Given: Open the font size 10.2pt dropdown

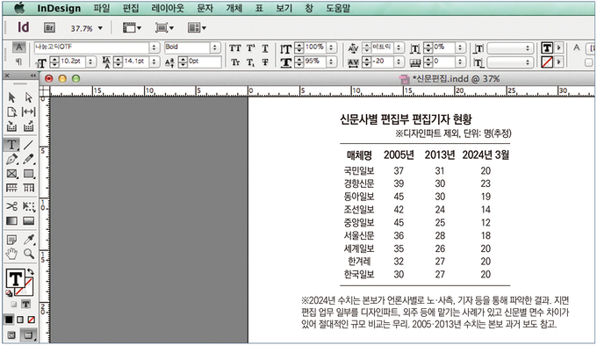Looking at the screenshot, I should [90, 61].
